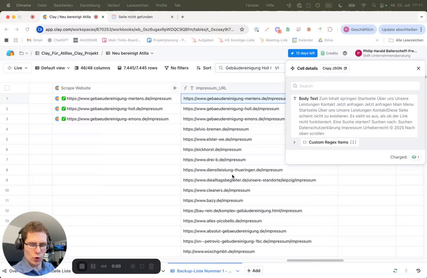The image size is (427, 278).
Task: Copy JSON from Cell details
Action: point(335,68)
